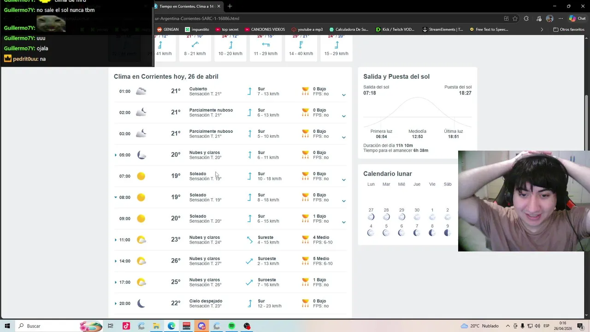Open Edge settings and more menu

tap(560, 18)
